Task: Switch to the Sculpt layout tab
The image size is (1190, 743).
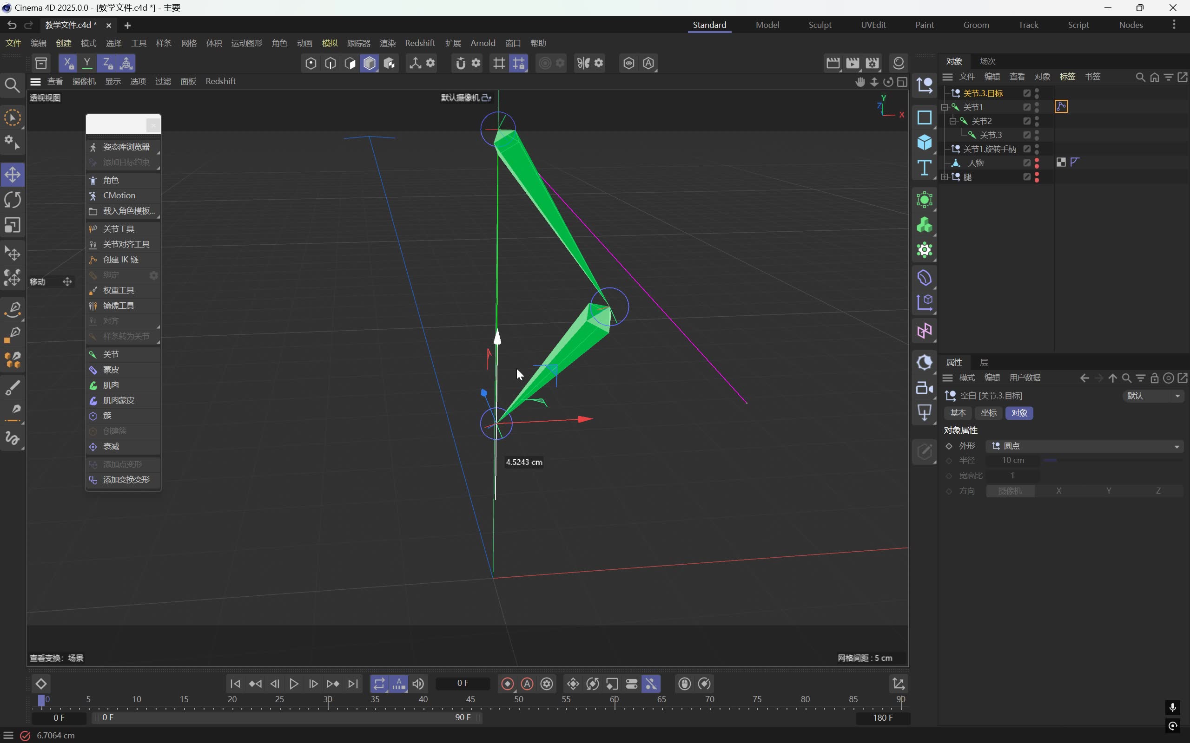Action: click(x=819, y=25)
